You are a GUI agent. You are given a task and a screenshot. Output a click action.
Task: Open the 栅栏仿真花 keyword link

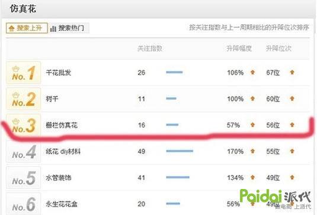(62, 125)
